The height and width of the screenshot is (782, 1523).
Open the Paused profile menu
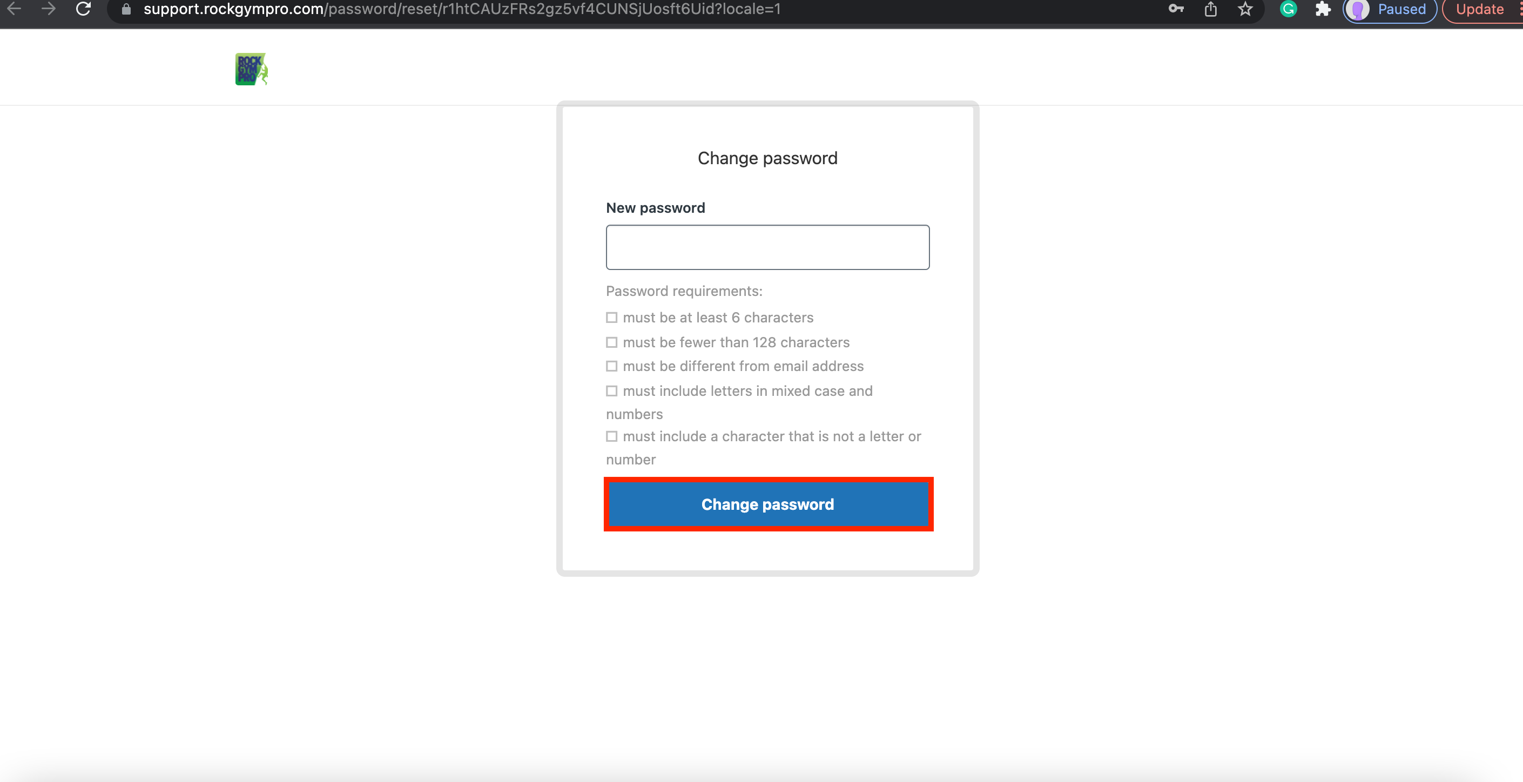[x=1390, y=10]
